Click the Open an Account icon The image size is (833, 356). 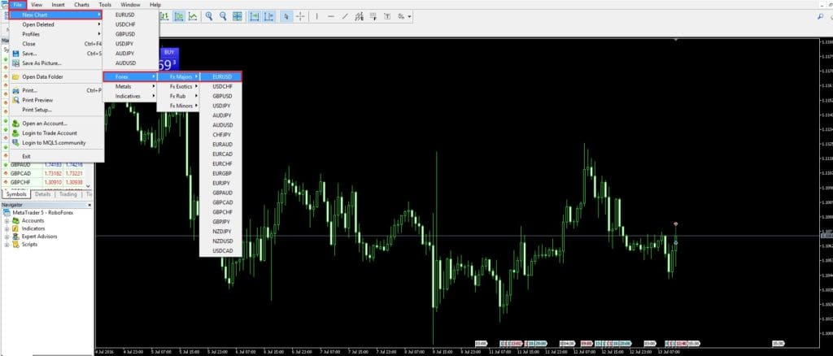pyautogui.click(x=15, y=124)
